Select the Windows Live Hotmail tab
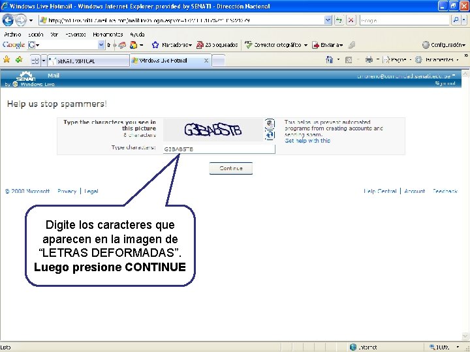The height and width of the screenshot is (352, 470). [x=170, y=61]
